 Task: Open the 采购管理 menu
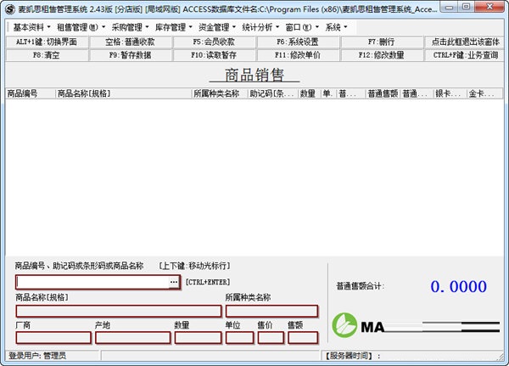coord(130,27)
